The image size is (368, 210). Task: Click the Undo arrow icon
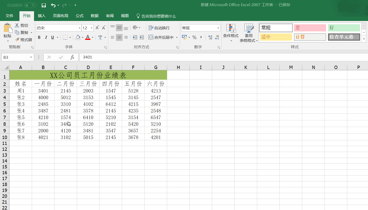(x=53, y=5)
